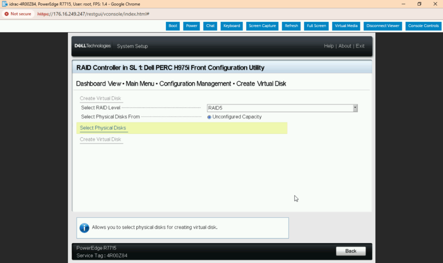Click the Not secure site indicator
The height and width of the screenshot is (263, 443).
[x=18, y=14]
